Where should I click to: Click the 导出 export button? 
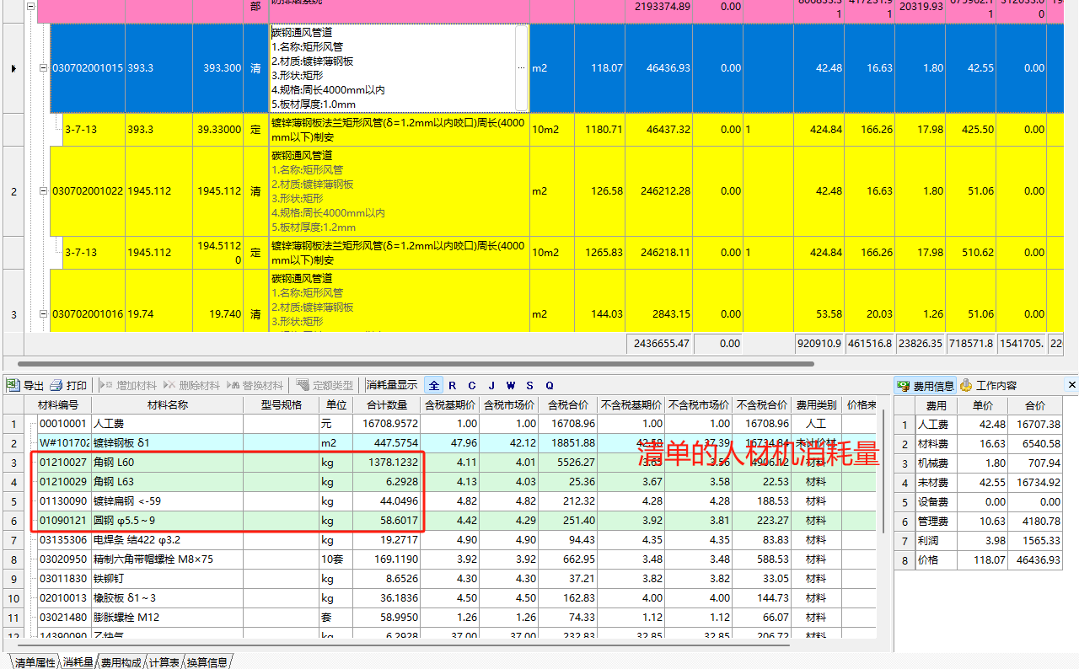point(25,385)
